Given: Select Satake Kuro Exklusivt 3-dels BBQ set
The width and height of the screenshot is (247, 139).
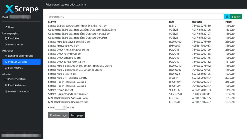Looking at the screenshot, I should coord(145,42).
